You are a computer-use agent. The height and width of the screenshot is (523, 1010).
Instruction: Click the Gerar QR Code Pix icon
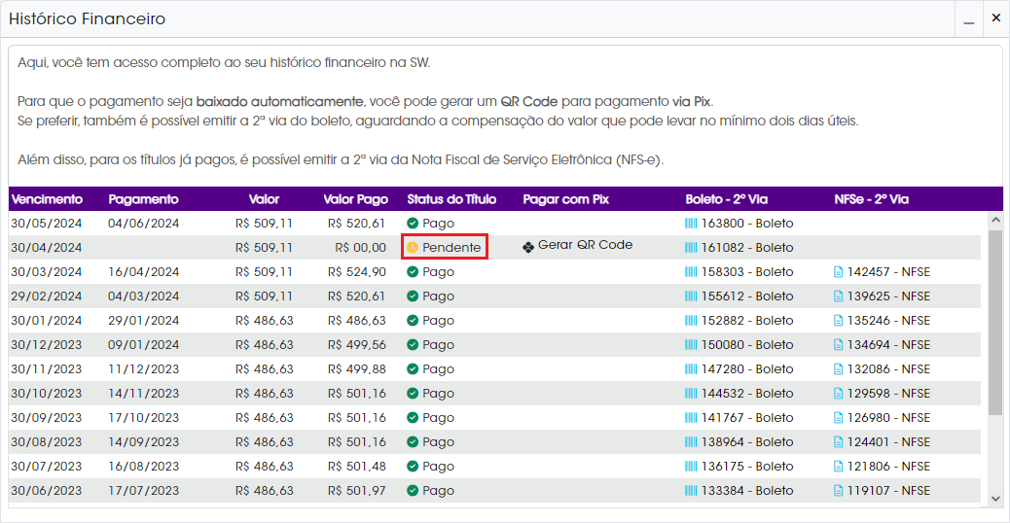528,247
